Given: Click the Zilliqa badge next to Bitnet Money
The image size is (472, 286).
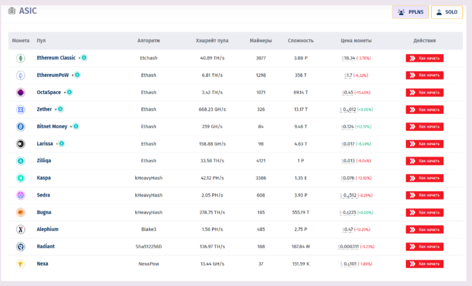Looking at the screenshot, I should 76,126.
